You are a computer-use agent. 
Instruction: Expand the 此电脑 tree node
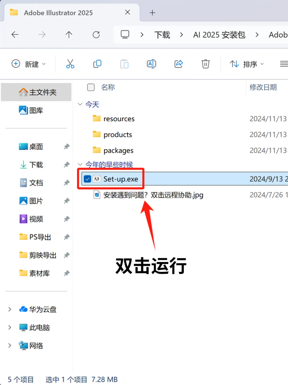(10, 327)
